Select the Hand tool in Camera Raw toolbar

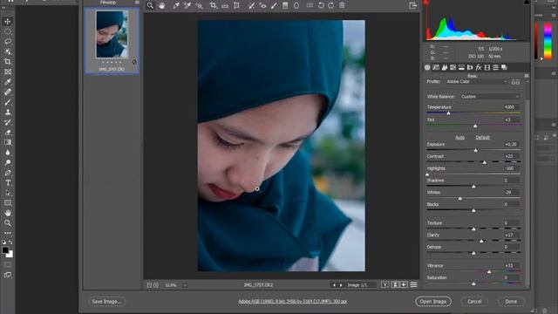162,5
